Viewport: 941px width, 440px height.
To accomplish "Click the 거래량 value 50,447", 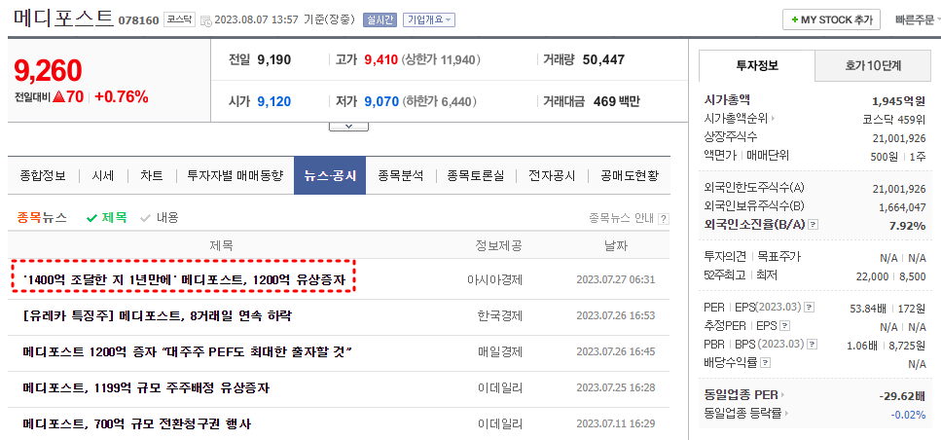I will click(603, 59).
